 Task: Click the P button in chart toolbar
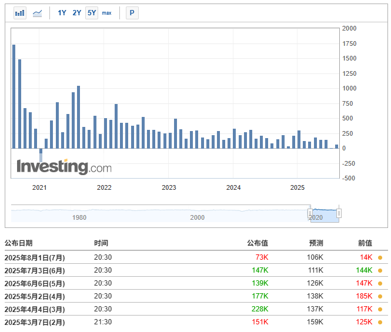[132, 13]
